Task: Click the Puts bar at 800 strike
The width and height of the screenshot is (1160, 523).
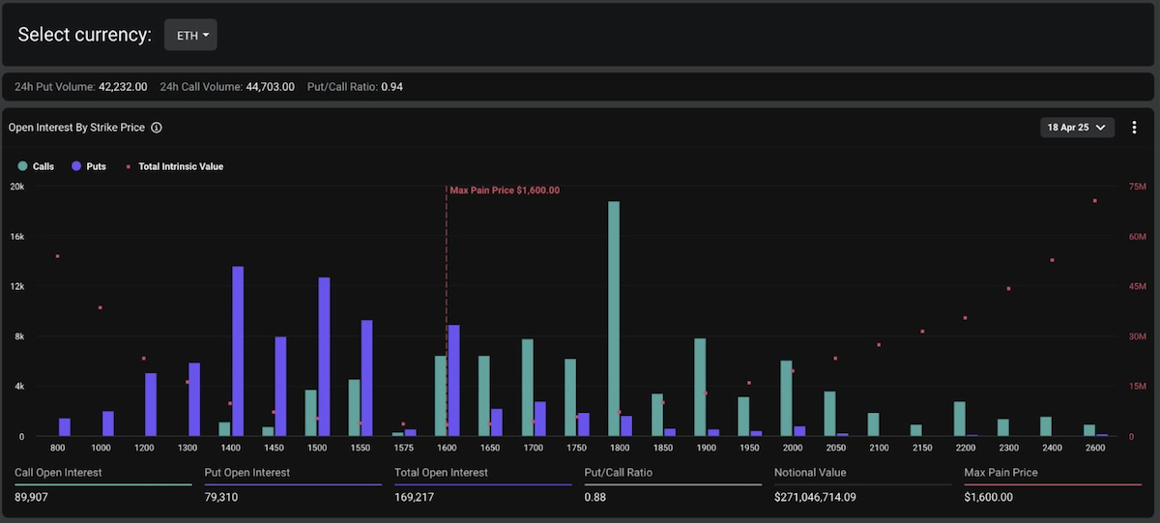Action: (x=65, y=426)
